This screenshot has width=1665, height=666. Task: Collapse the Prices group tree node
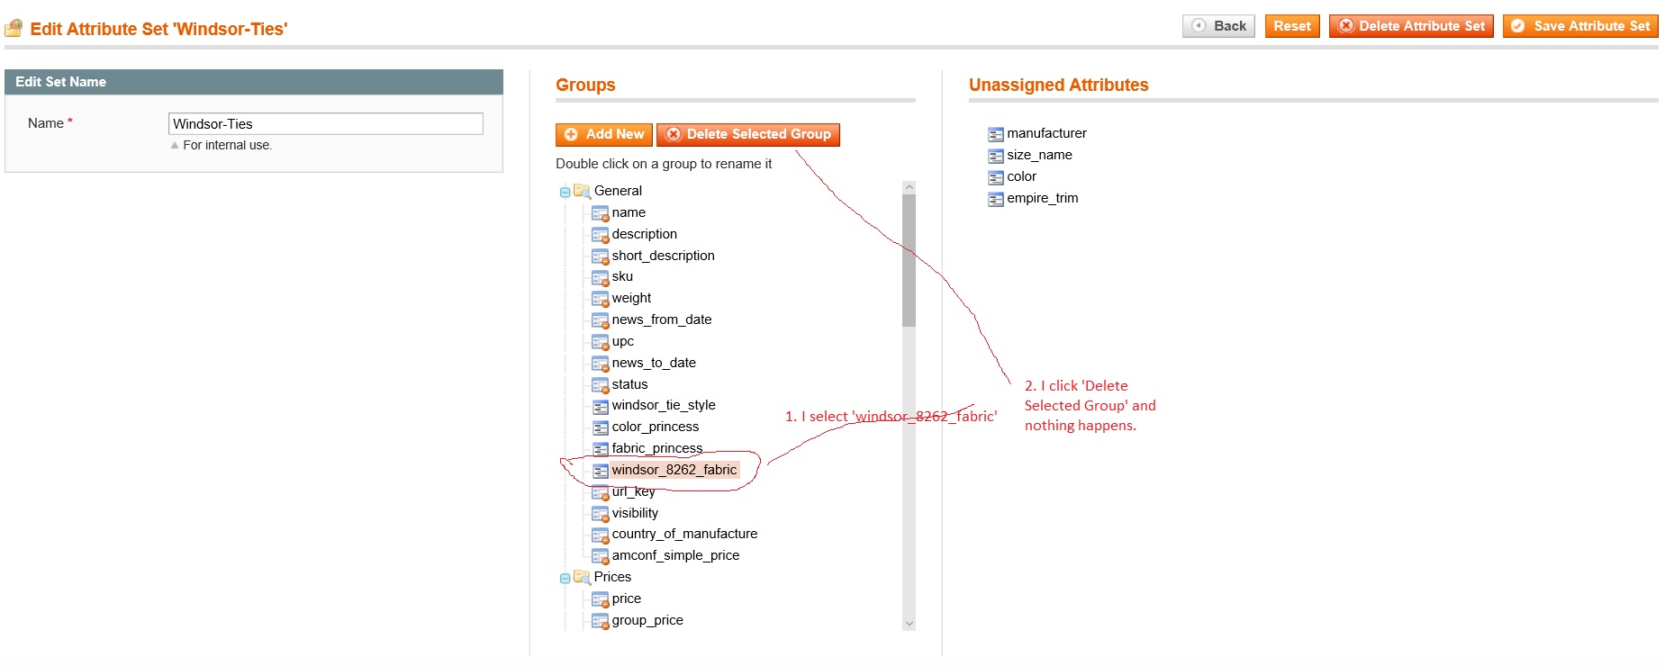(x=565, y=578)
